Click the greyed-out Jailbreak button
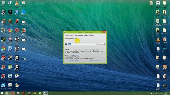The image size is (170, 95). (x=101, y=44)
